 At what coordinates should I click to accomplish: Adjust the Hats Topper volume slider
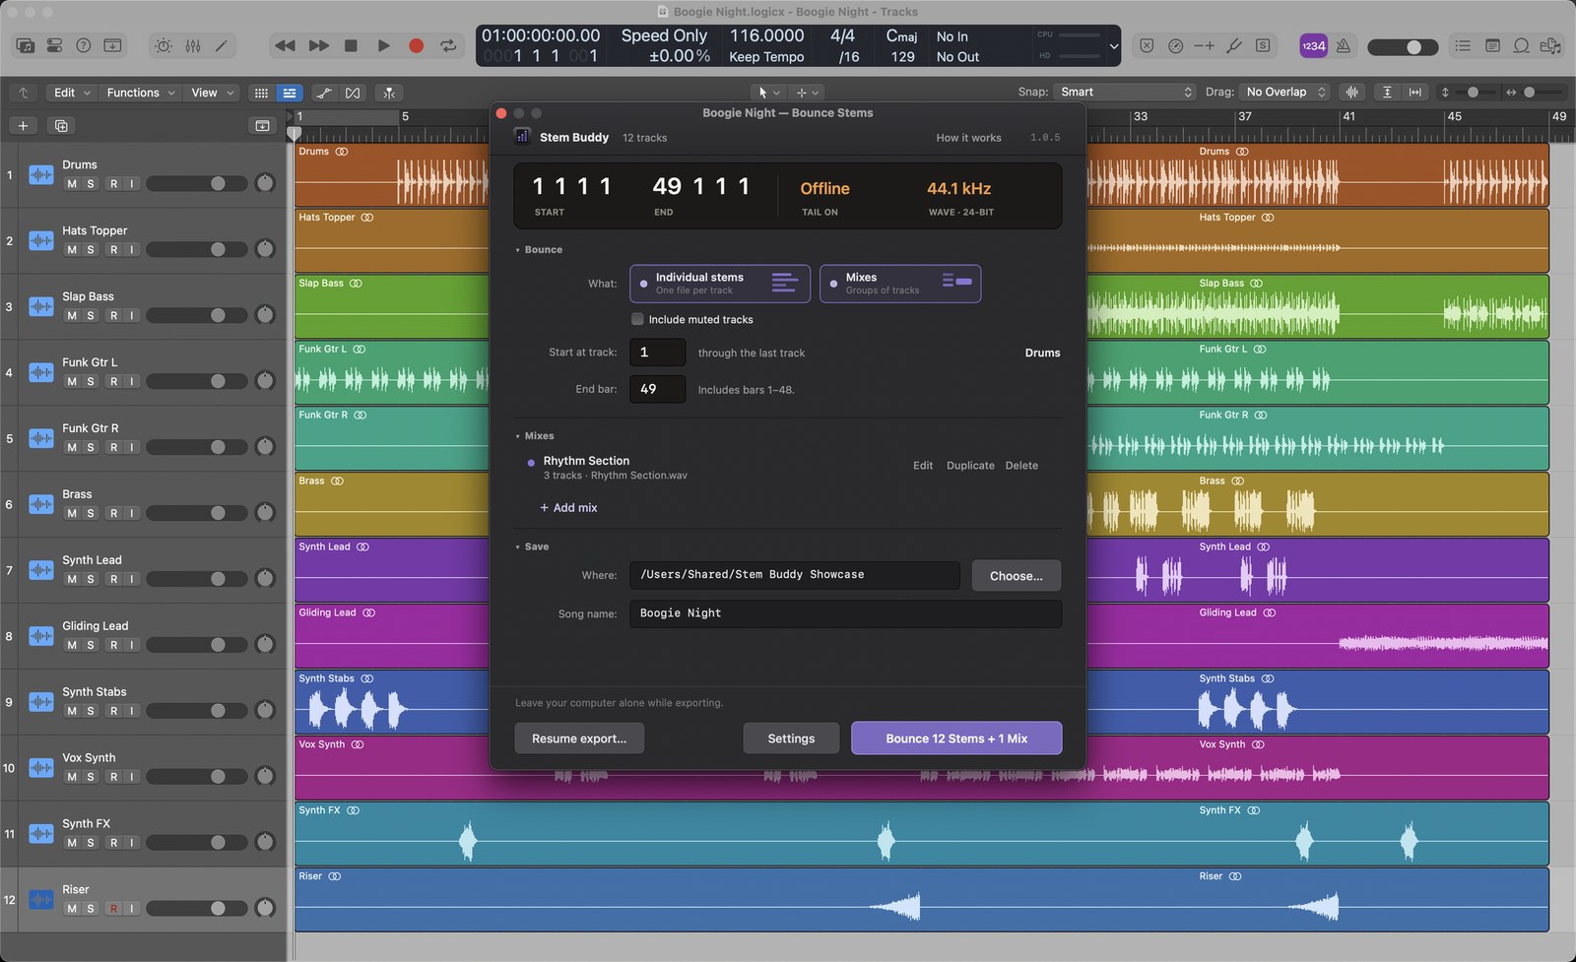[x=197, y=250]
